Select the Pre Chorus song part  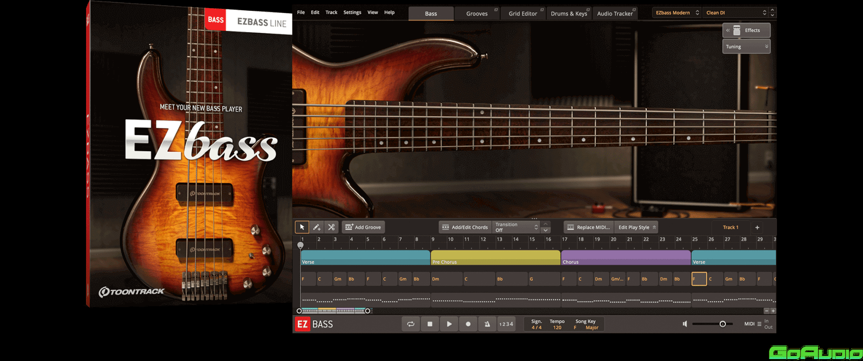496,258
